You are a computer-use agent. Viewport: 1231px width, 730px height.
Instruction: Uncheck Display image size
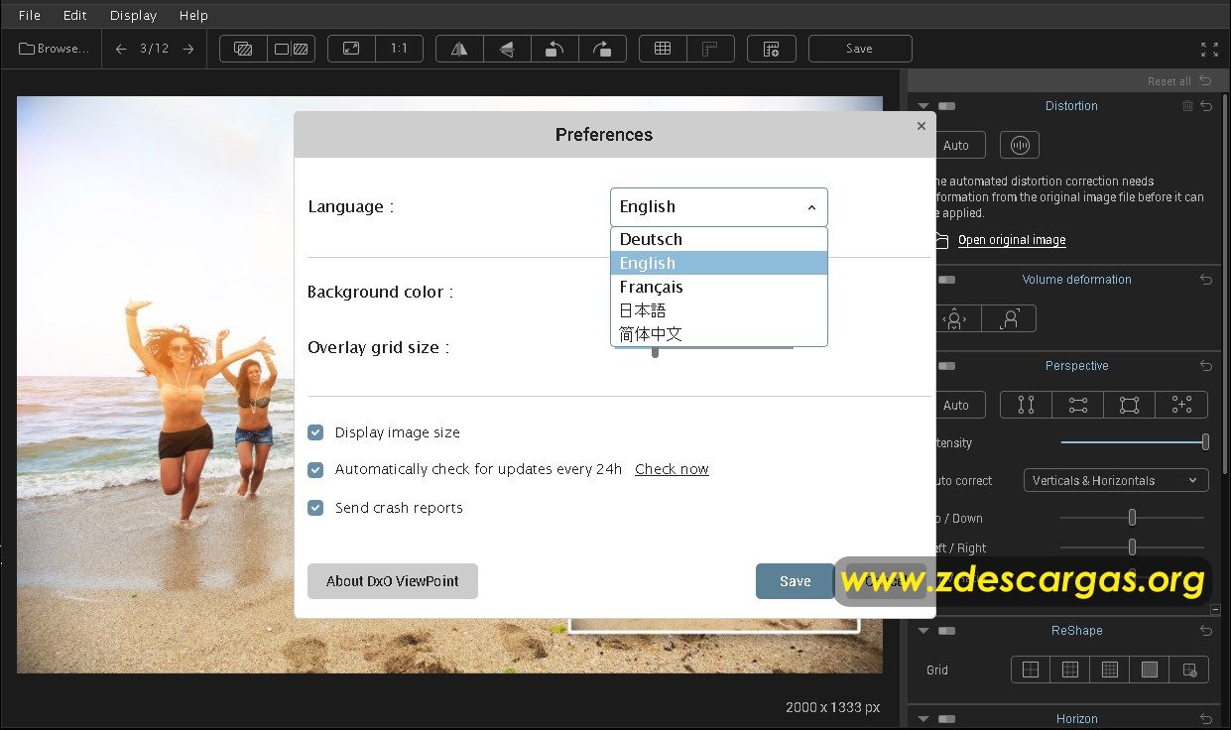click(315, 432)
